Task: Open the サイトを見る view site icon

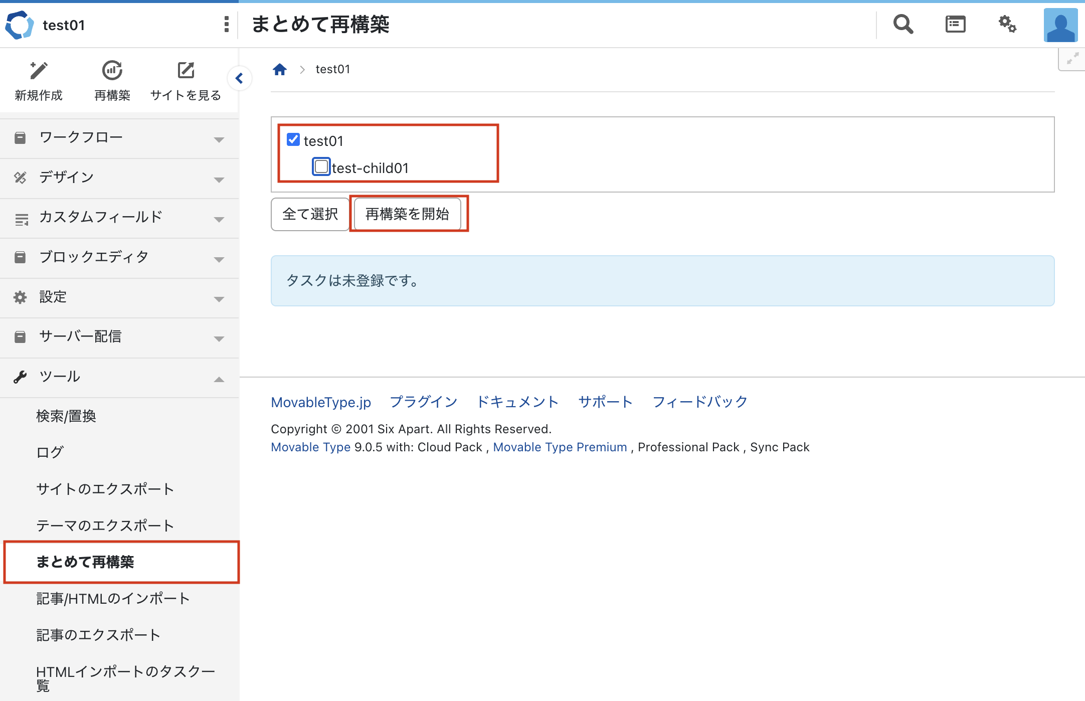Action: pos(186,71)
